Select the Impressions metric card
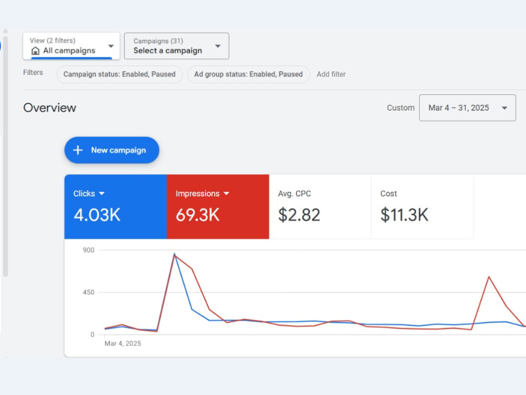This screenshot has width=526, height=395. click(218, 206)
